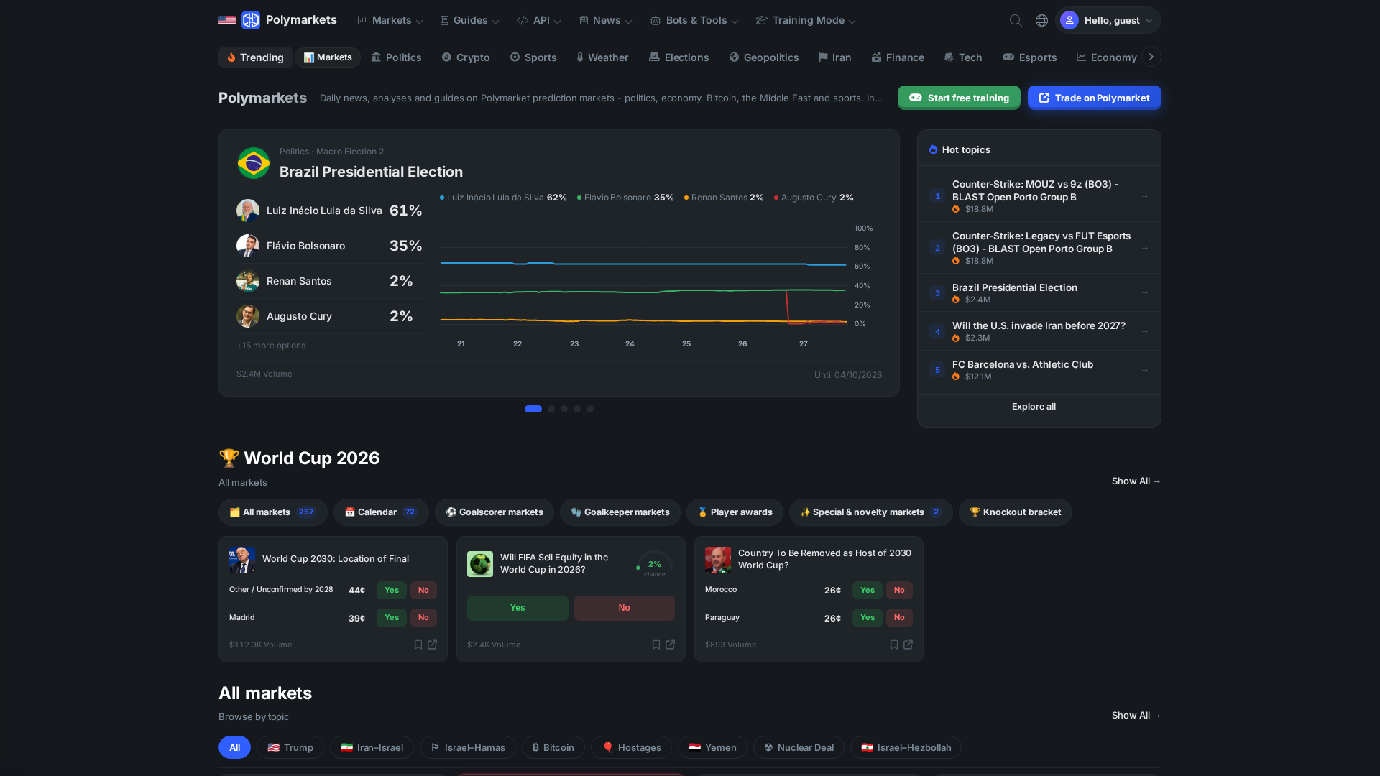The height and width of the screenshot is (776, 1380).
Task: Click Show All for World Cup 2026
Action: tap(1136, 481)
